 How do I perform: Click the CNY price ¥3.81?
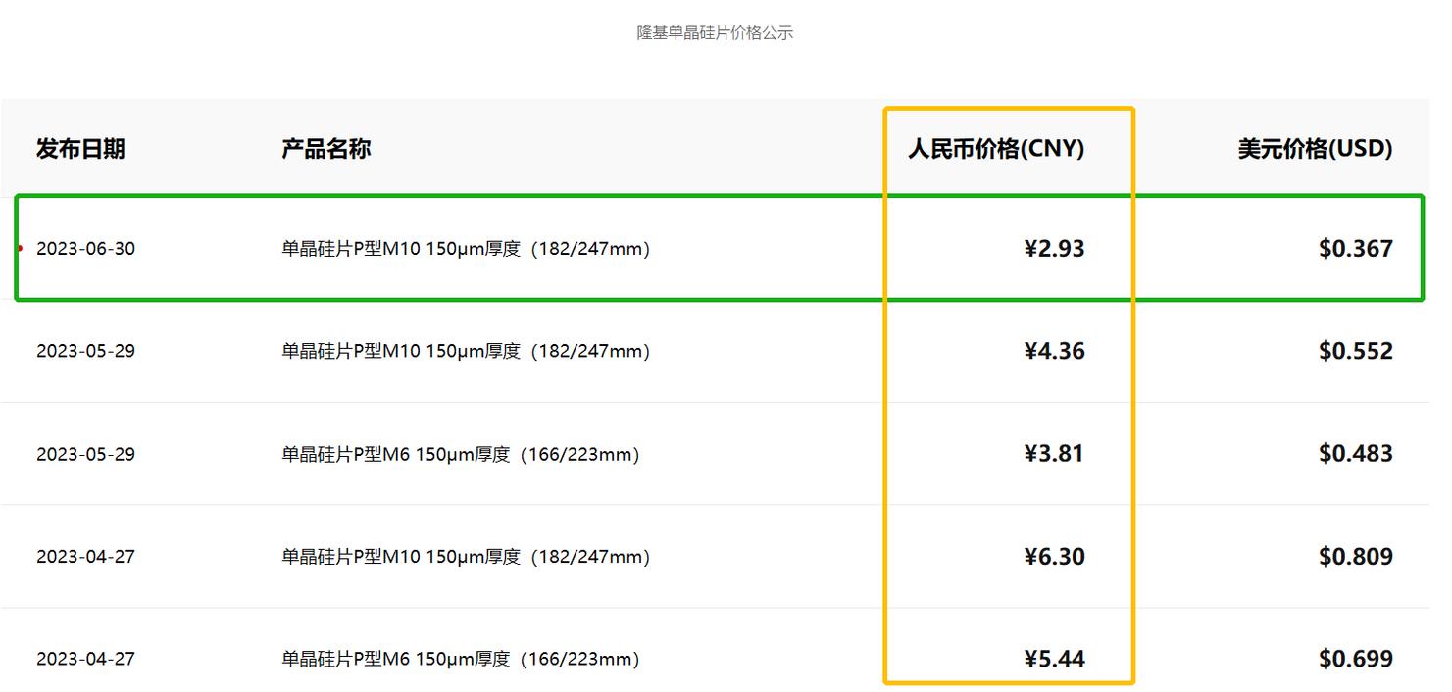pyautogui.click(x=1055, y=454)
